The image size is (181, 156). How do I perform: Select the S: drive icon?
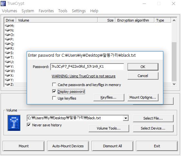7,53
